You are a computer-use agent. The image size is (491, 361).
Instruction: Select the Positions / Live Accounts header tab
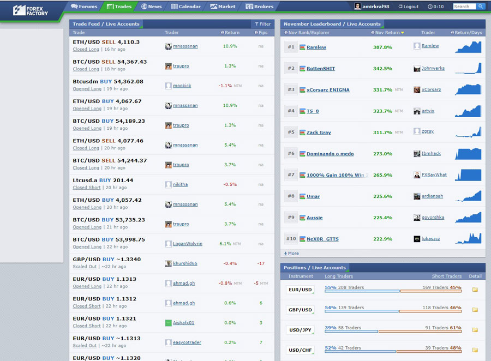coord(314,268)
